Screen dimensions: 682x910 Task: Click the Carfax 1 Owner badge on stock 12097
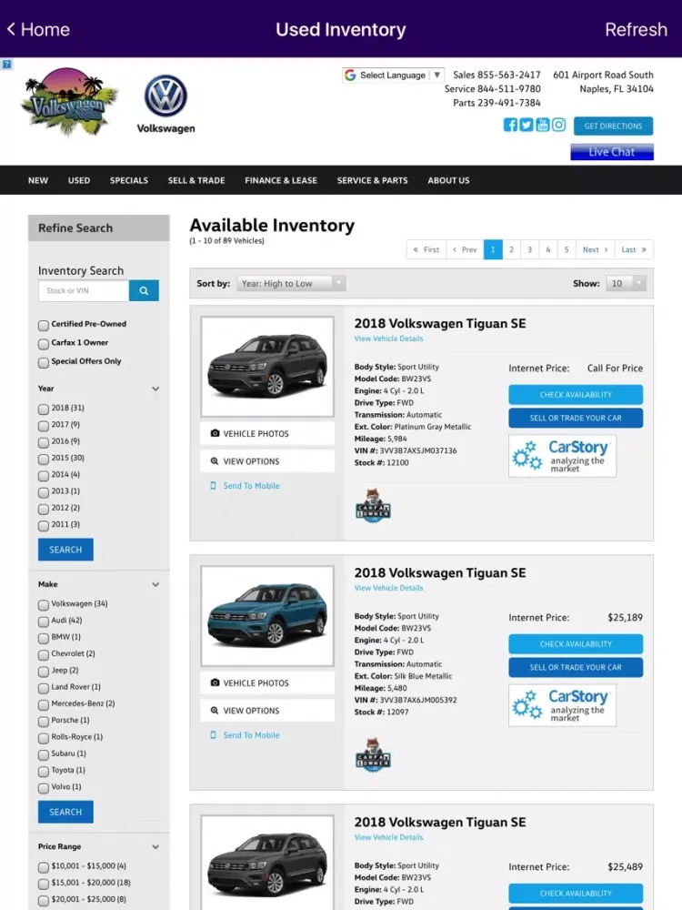(373, 755)
